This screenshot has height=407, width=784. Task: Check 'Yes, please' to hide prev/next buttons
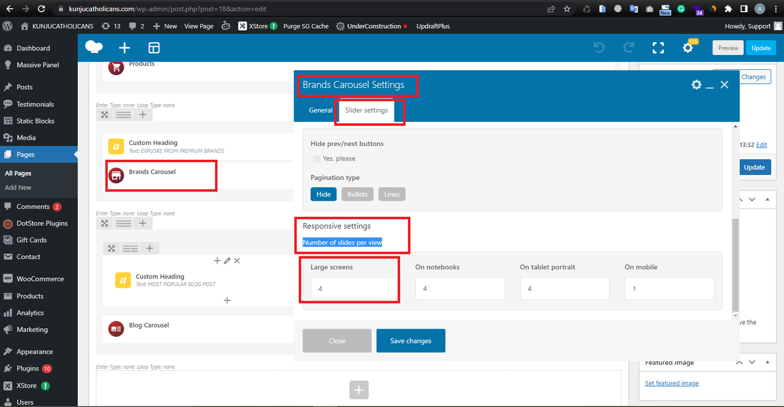click(317, 159)
